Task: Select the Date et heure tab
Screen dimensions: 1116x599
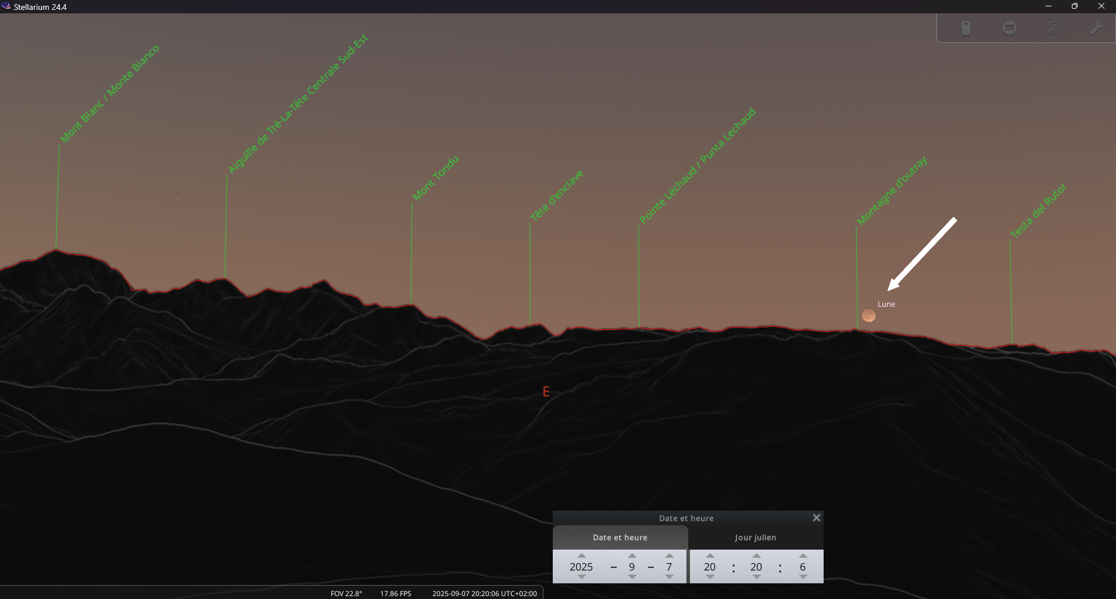Action: tap(620, 537)
